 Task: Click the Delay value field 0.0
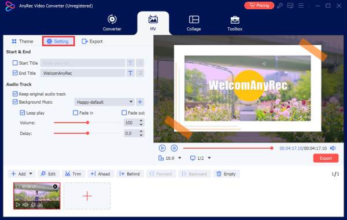(x=131, y=133)
